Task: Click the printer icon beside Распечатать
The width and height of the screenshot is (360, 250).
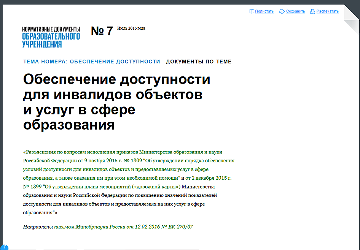Action: (x=312, y=11)
